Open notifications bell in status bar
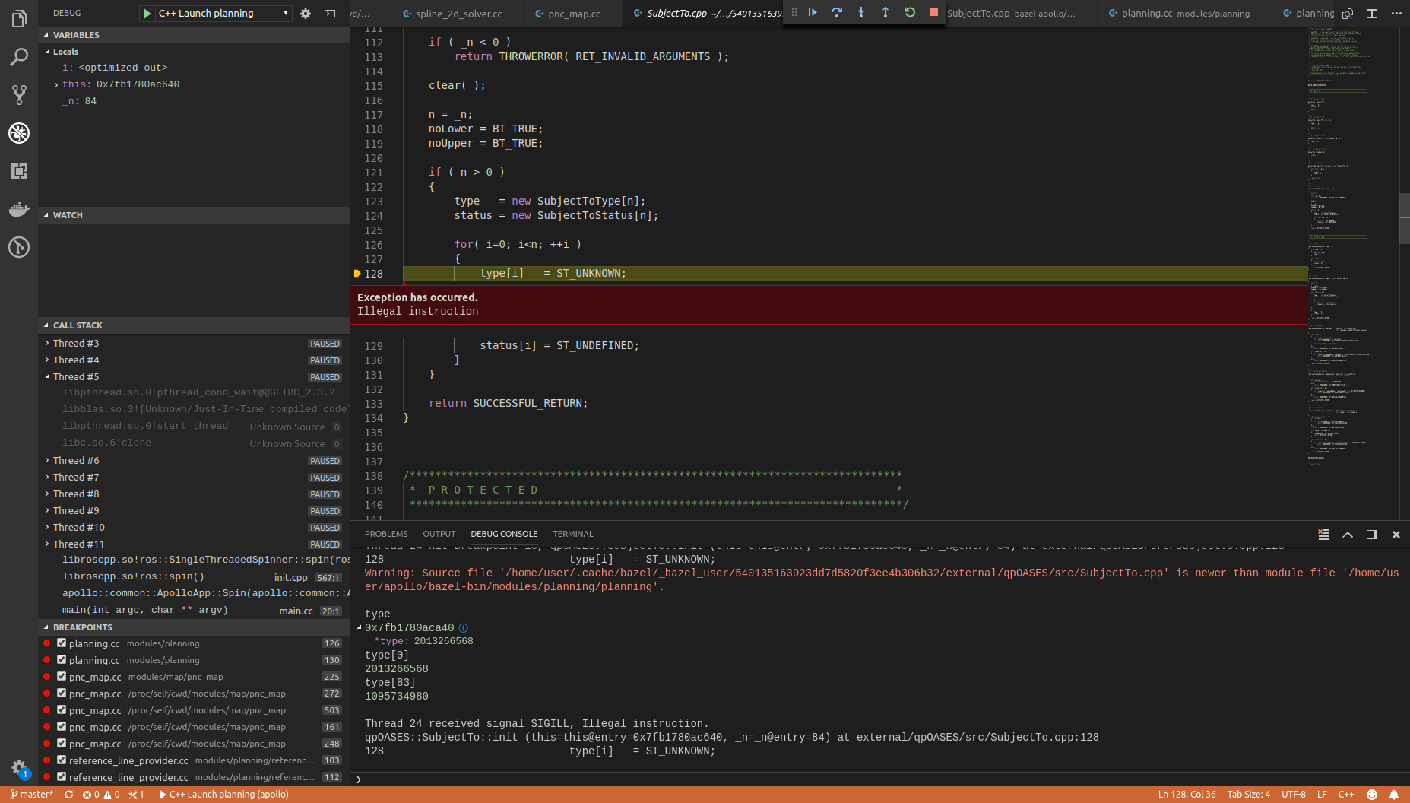Screen dimensions: 1410x803 pos(1394,795)
